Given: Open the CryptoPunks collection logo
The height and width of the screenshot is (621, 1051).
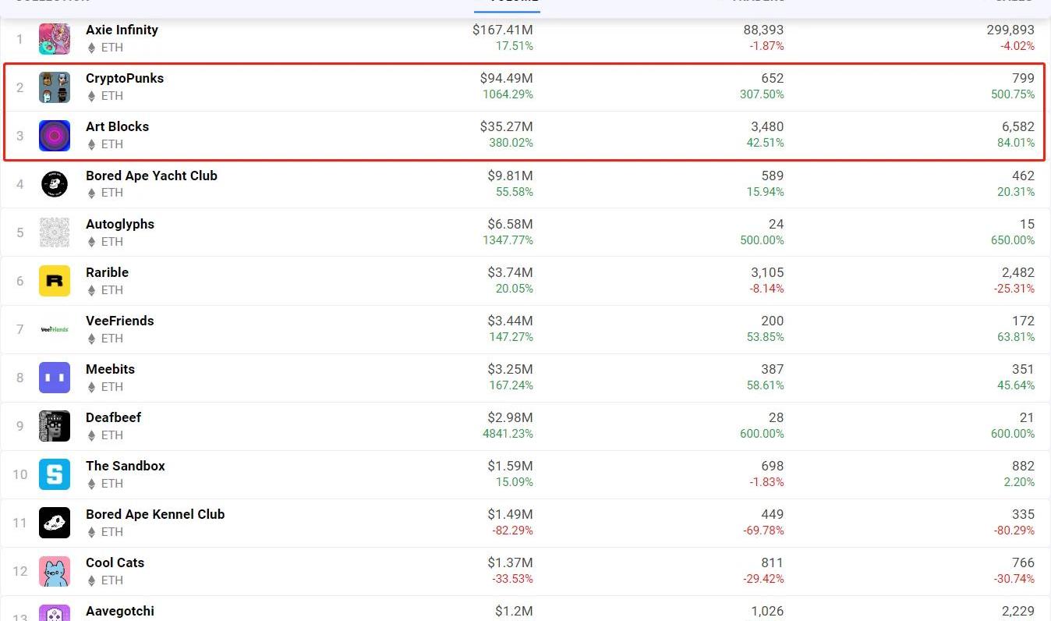Looking at the screenshot, I should (55, 87).
